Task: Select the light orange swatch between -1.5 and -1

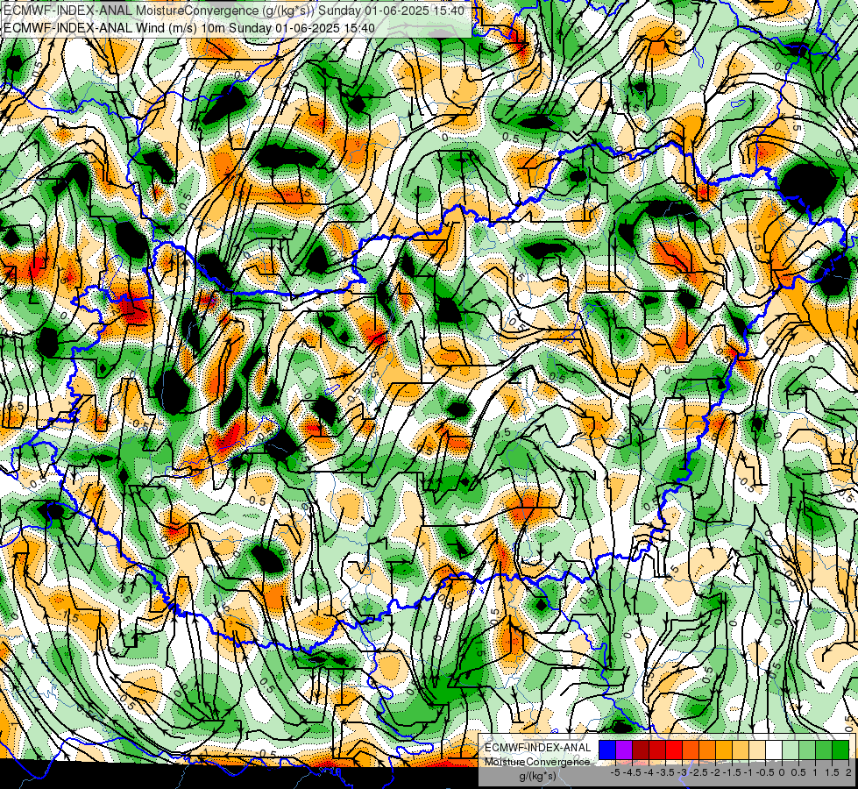Action: tap(741, 750)
